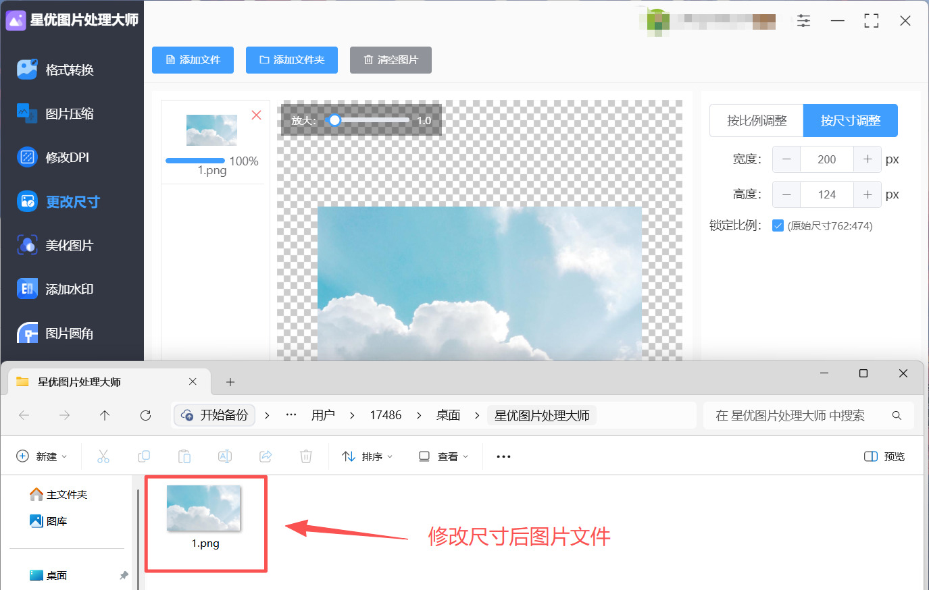
Task: Open 美化图片 in the sidebar
Action: (56, 245)
